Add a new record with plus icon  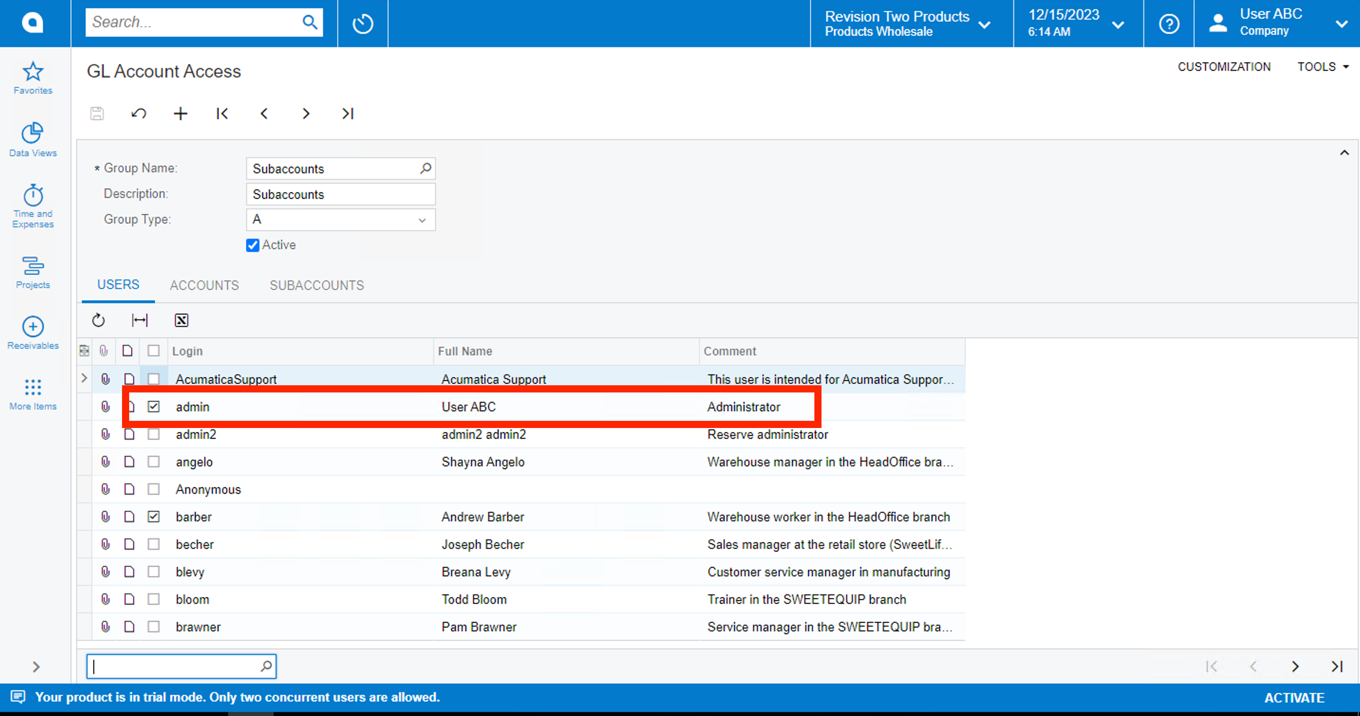click(x=180, y=113)
